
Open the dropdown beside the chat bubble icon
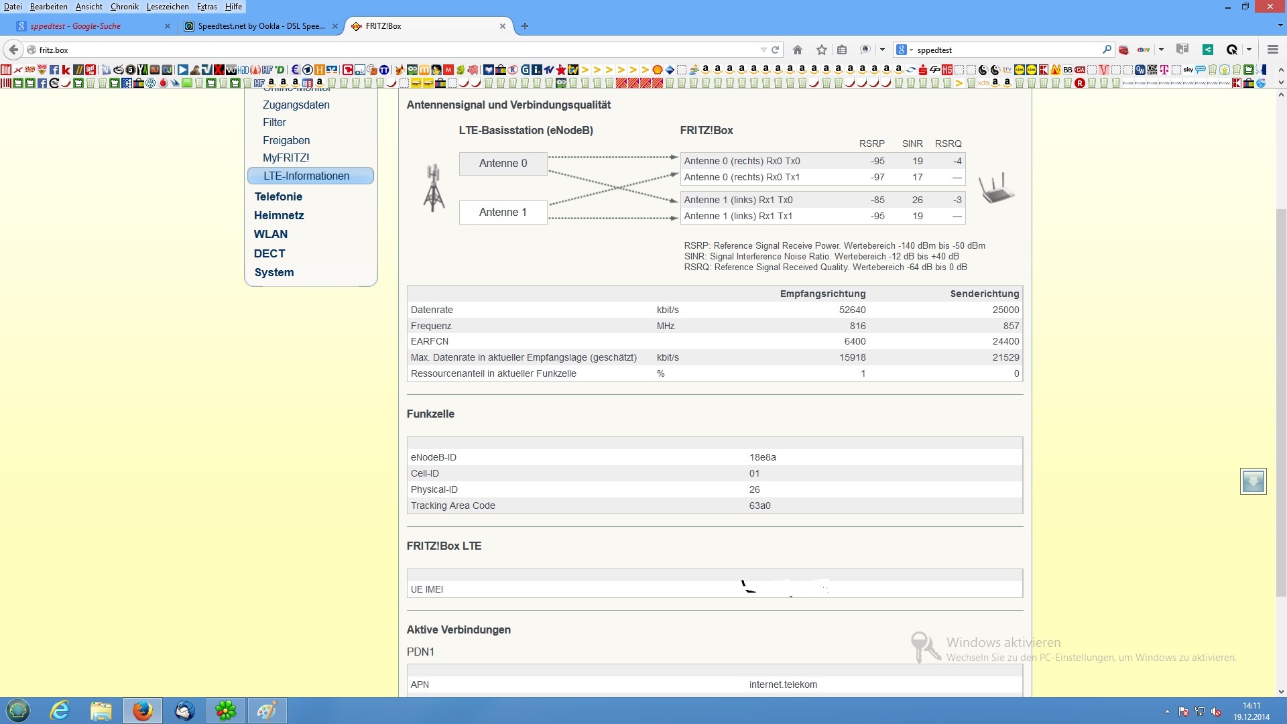click(x=882, y=50)
